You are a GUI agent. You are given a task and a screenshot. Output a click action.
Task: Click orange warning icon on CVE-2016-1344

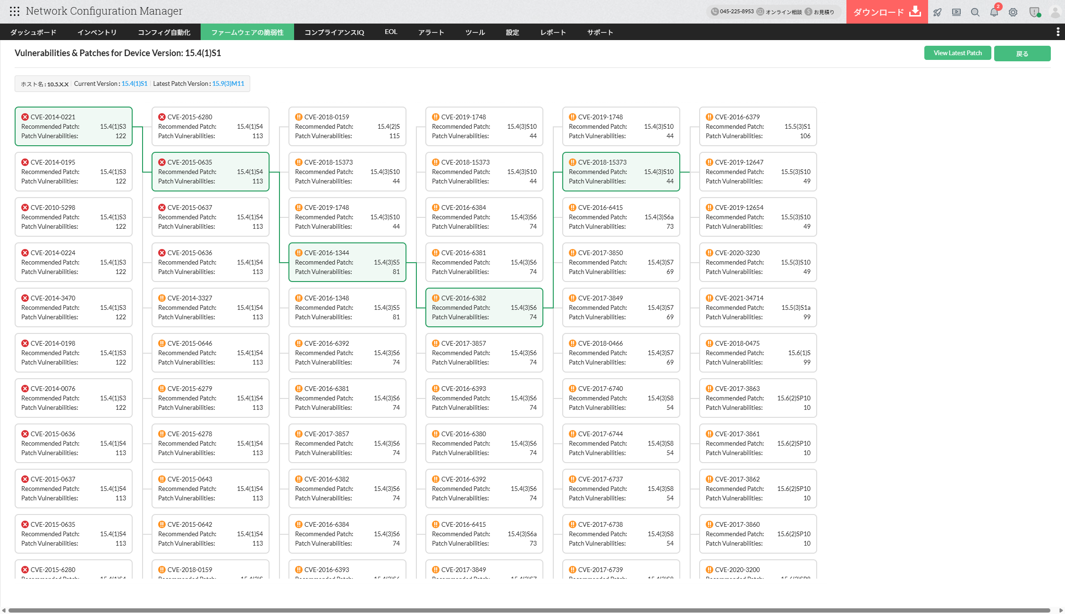click(299, 253)
